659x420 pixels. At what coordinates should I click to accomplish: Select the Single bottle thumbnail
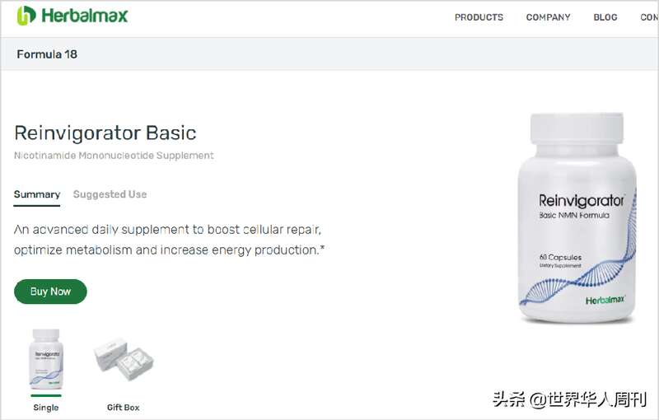click(x=46, y=359)
